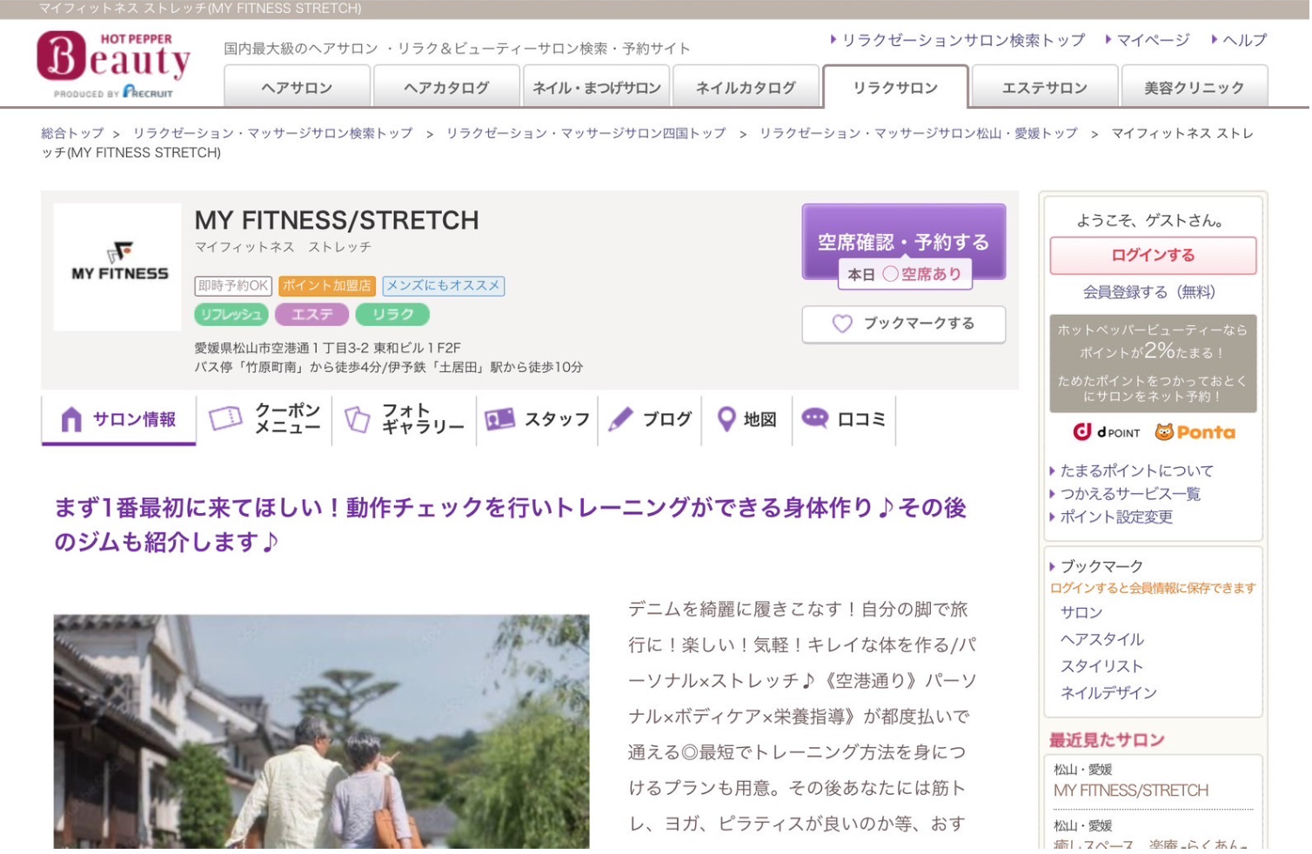Screen dimensions: 1312x854
Task: Open the 口コミ tab
Action: point(844,419)
